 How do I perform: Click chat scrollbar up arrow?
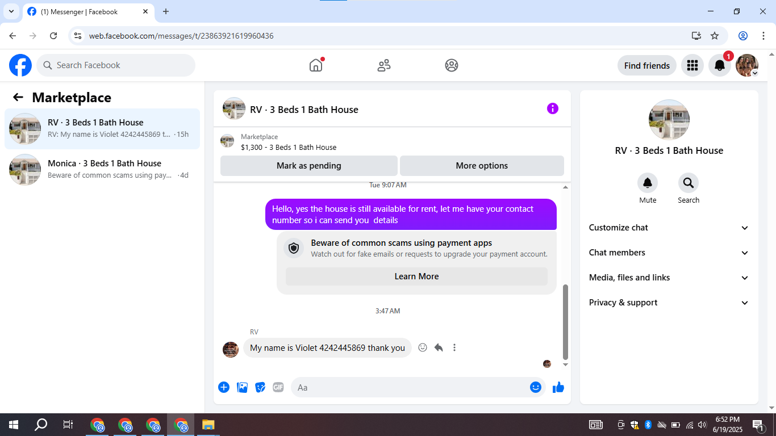coord(565,187)
